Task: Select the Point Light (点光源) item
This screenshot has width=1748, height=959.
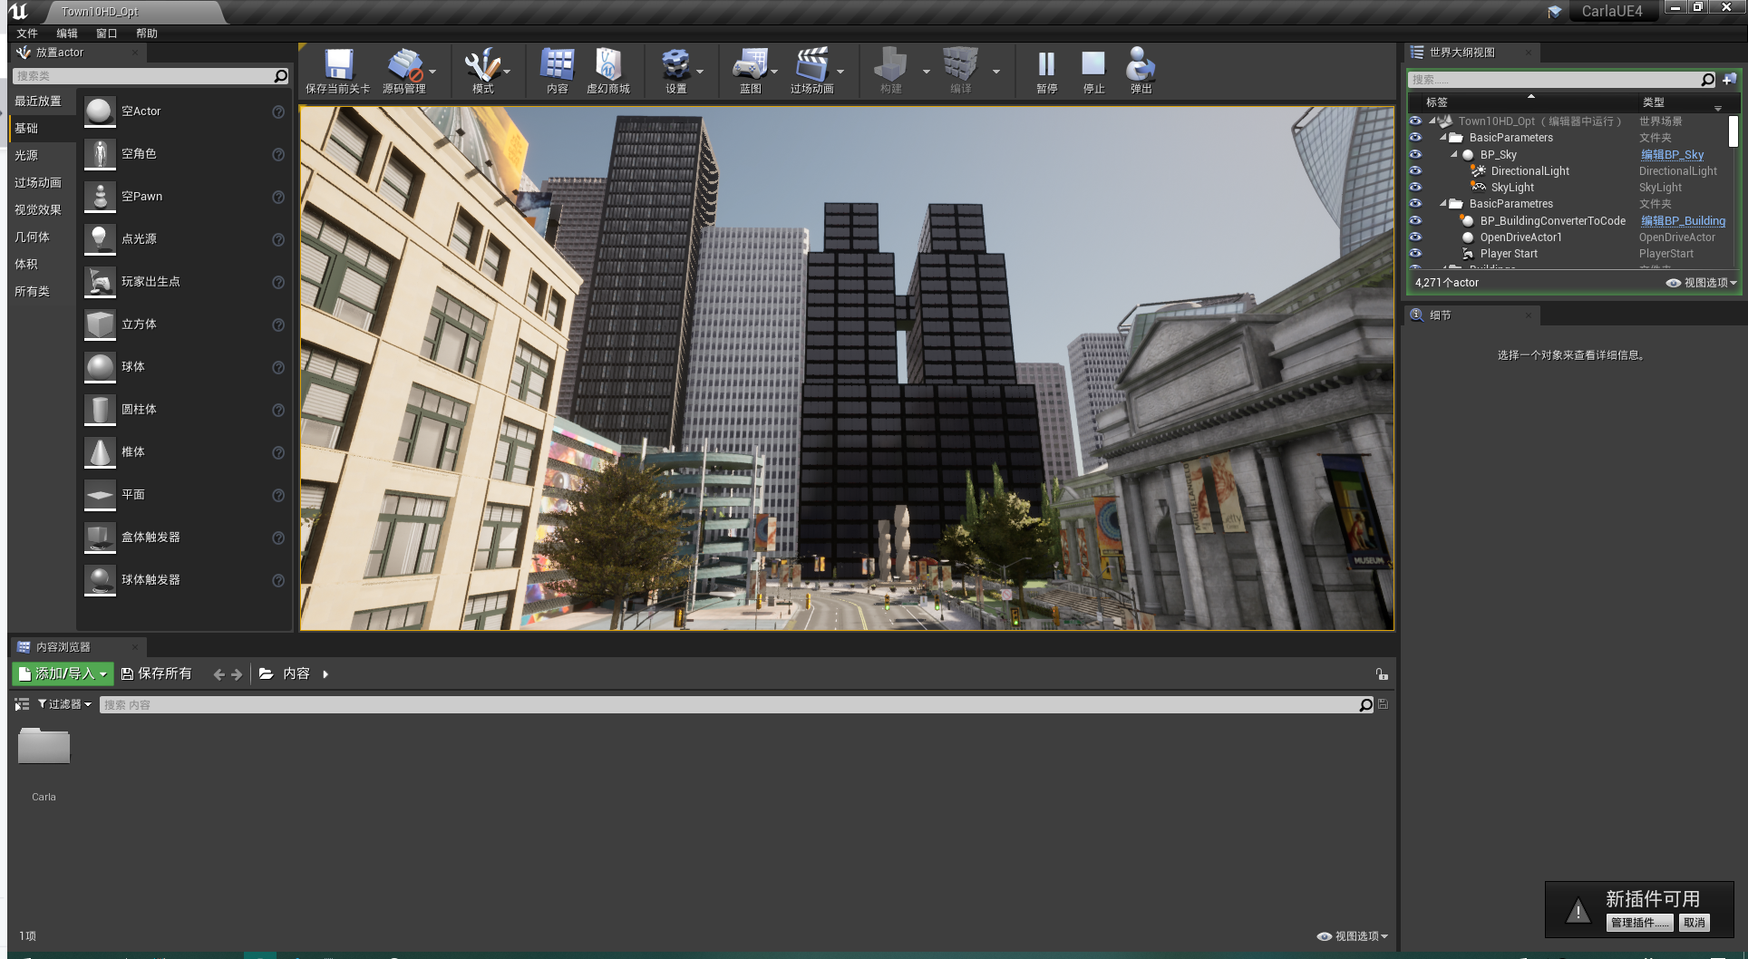Action: (184, 239)
